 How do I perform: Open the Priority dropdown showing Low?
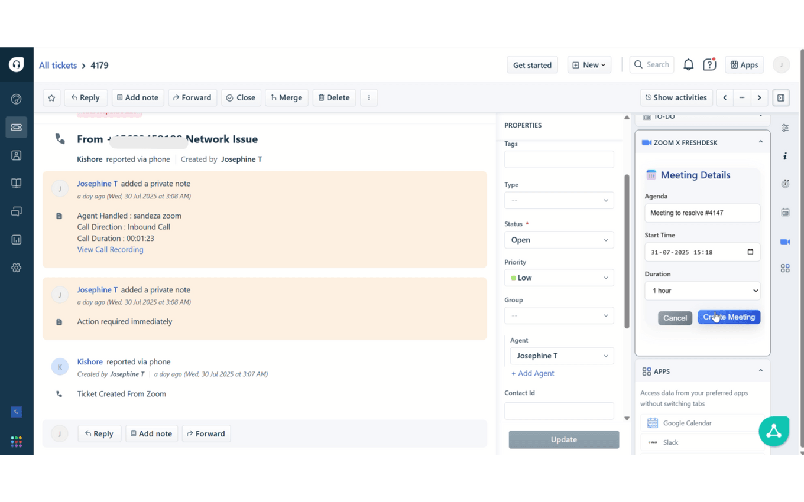coord(559,278)
